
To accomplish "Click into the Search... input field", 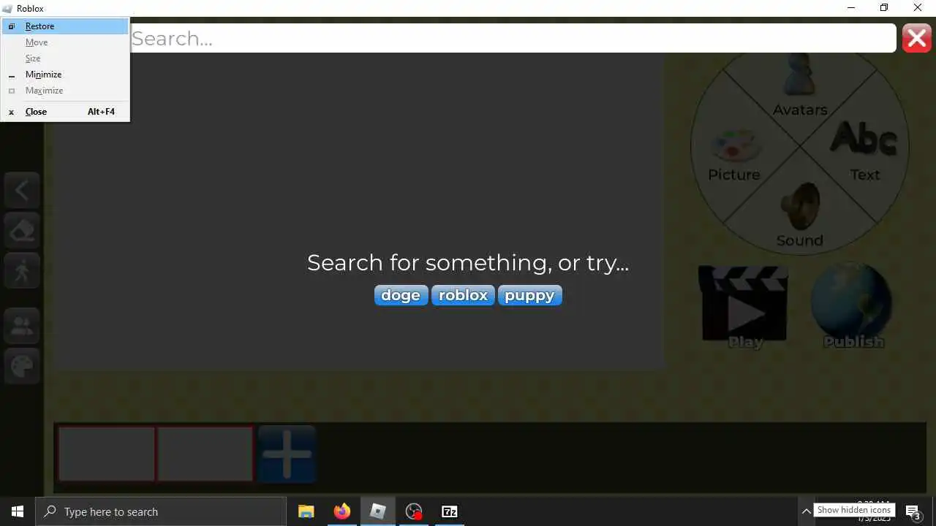I will (513, 38).
